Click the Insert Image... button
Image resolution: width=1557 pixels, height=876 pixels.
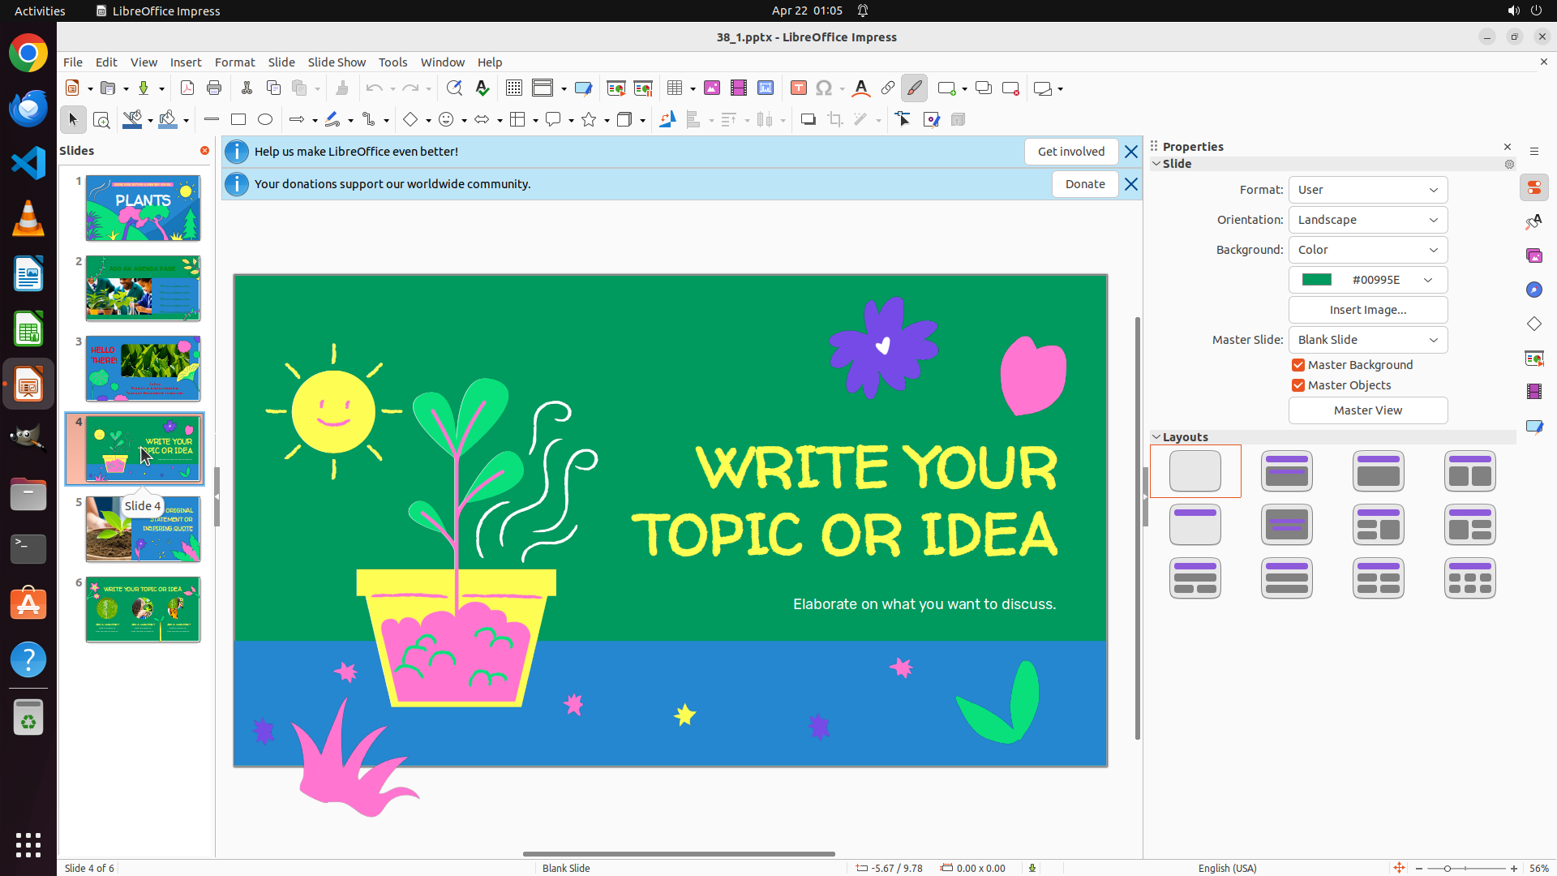[x=1367, y=310]
